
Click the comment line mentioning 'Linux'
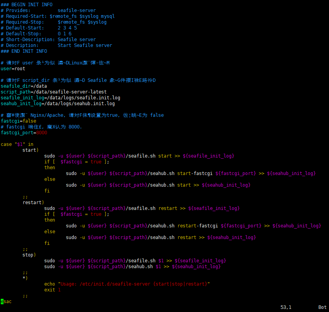click(55, 63)
